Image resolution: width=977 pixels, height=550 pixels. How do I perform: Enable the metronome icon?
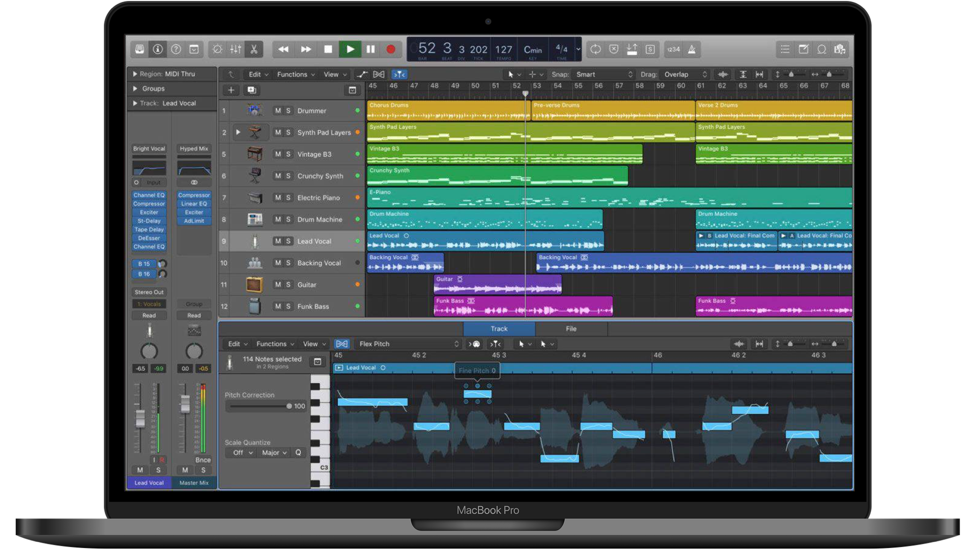pyautogui.click(x=691, y=49)
